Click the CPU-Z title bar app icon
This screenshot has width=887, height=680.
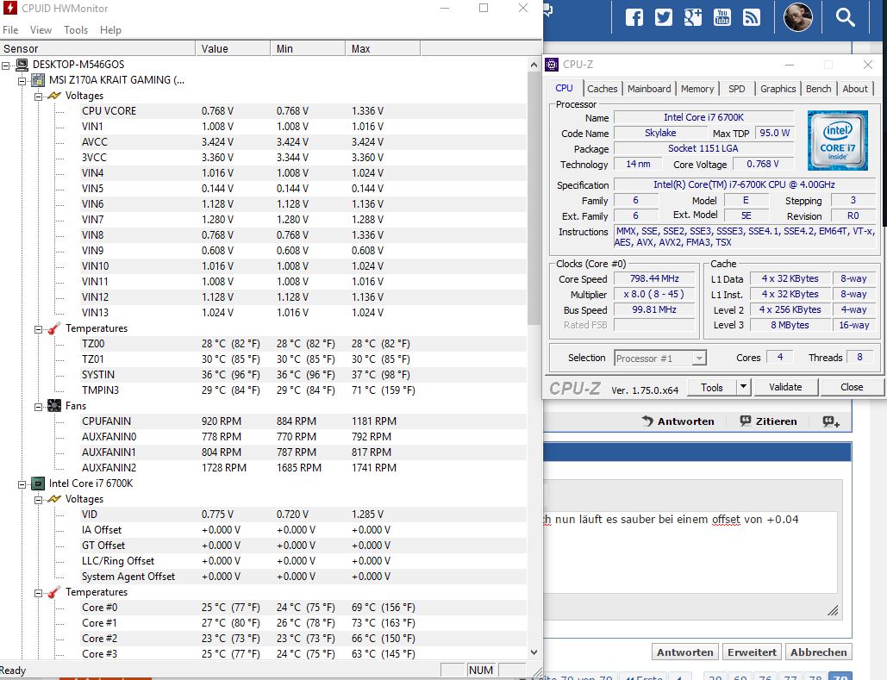click(x=552, y=65)
